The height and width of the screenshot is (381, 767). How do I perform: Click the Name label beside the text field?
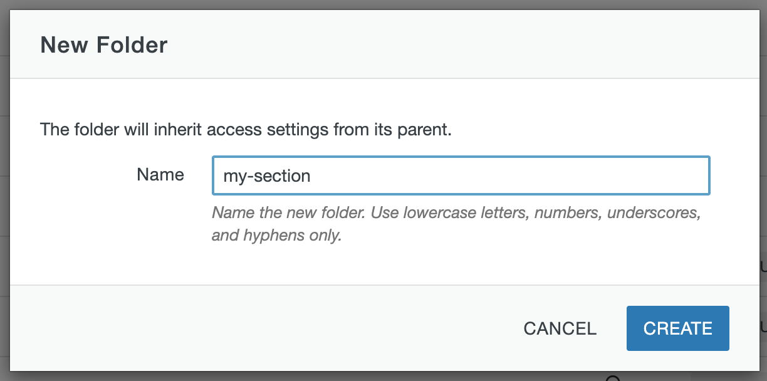coord(160,175)
